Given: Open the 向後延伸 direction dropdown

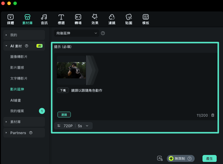Looking at the screenshot, I should (x=77, y=33).
